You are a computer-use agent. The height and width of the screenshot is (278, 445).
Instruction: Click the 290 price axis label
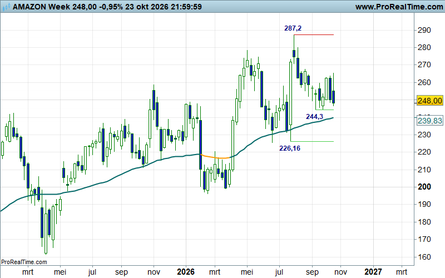424,30
